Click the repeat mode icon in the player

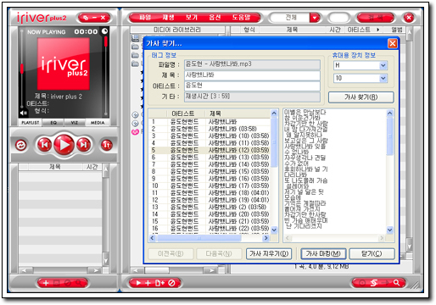pyautogui.click(x=21, y=145)
